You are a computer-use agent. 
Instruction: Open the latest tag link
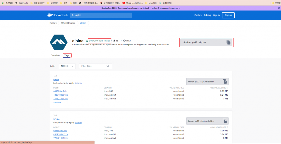[56, 80]
